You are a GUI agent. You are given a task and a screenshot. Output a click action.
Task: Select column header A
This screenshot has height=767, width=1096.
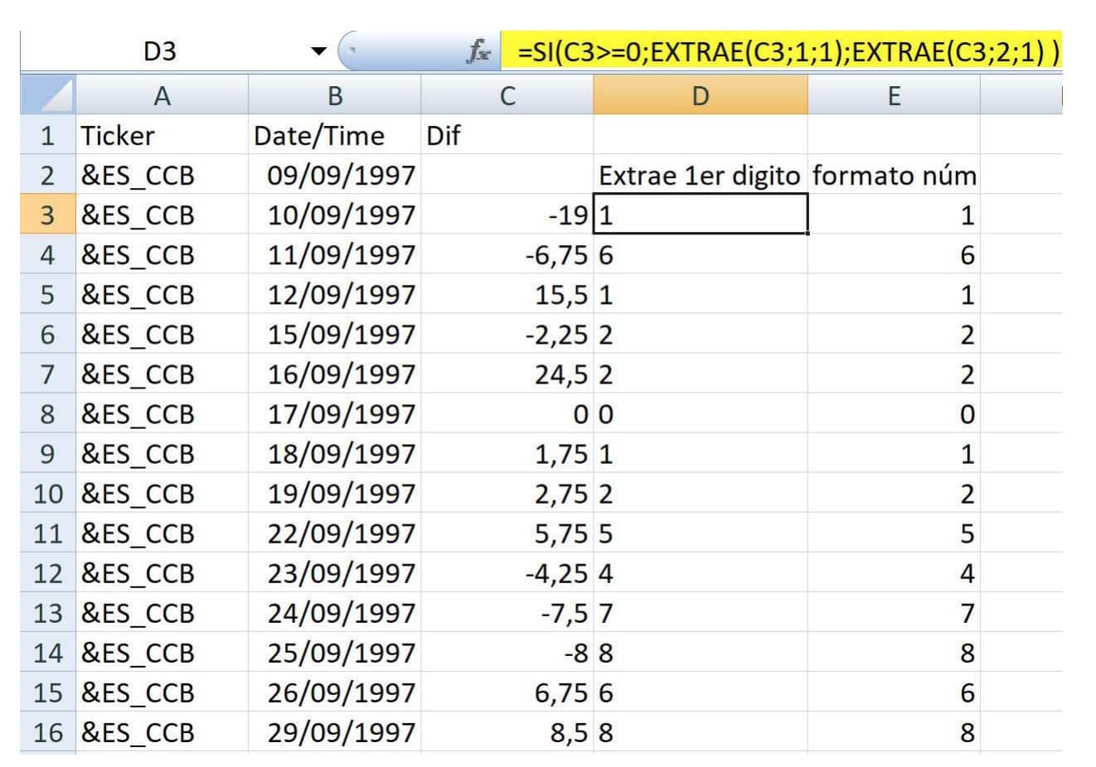[x=162, y=94]
